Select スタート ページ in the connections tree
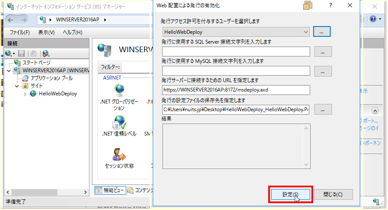 36,62
